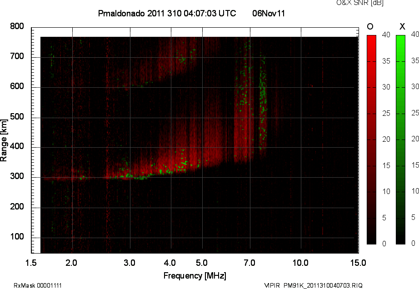This screenshot has width=419, height=289.
Task: Click the 800 range axis tick label
Action: pos(17,26)
